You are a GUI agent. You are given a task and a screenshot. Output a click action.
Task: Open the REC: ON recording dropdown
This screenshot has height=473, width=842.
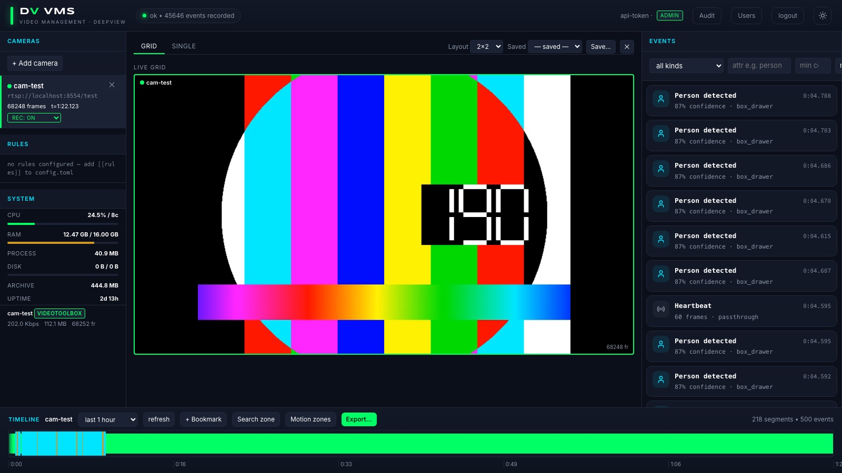[x=34, y=118]
